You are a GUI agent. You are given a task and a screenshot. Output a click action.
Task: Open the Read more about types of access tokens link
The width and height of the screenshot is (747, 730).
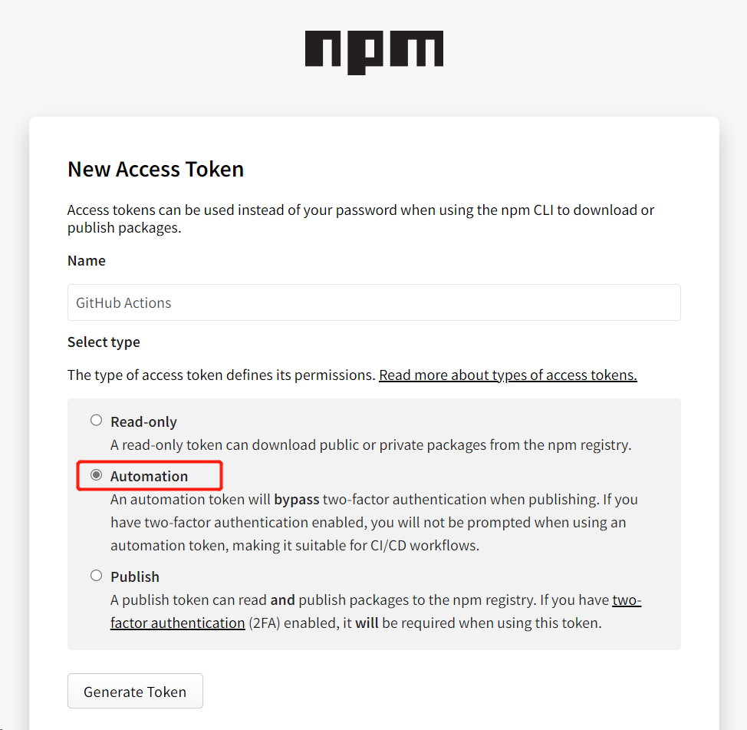click(x=508, y=375)
